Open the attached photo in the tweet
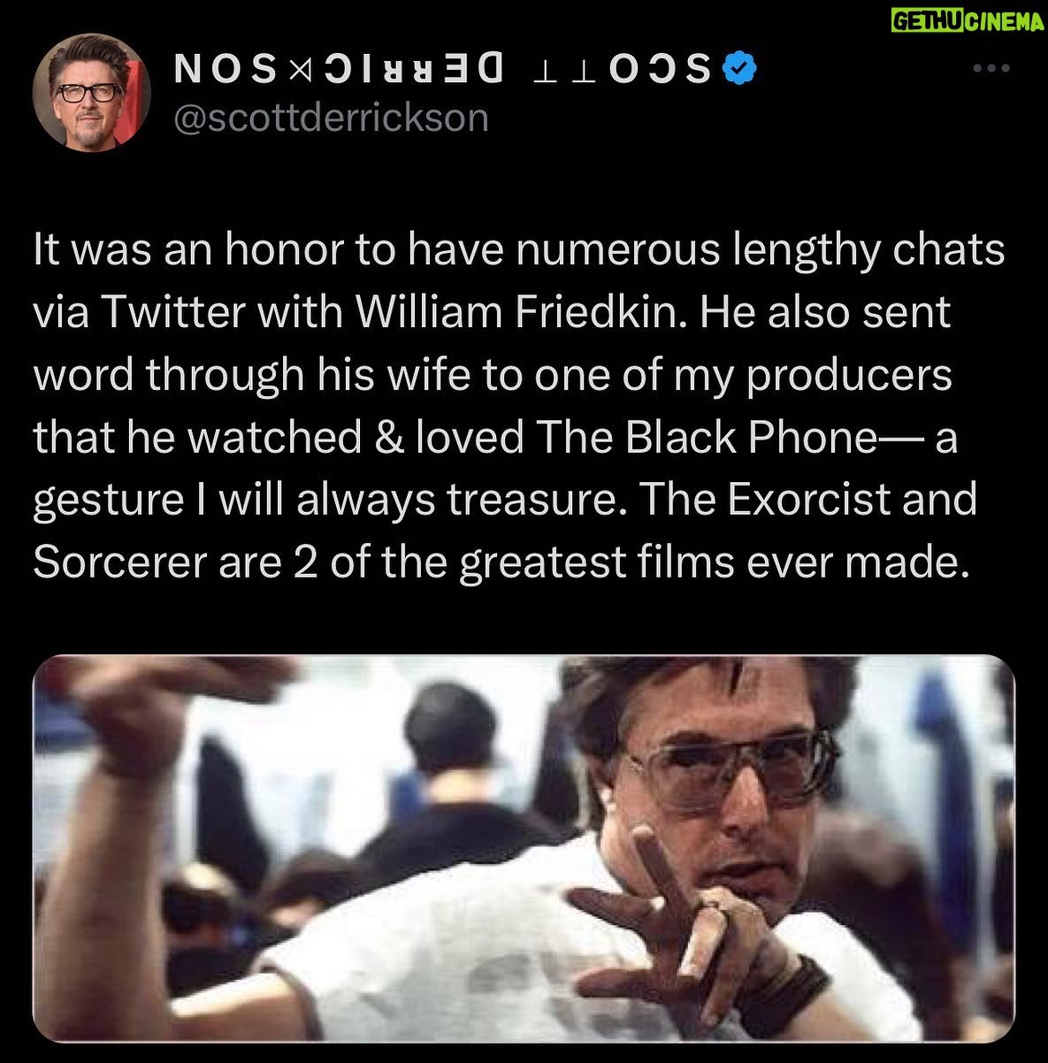 pos(524,848)
